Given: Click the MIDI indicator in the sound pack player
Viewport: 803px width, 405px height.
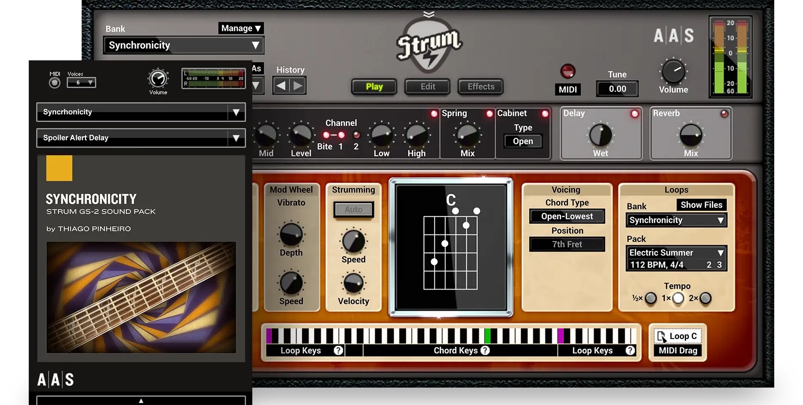Looking at the screenshot, I should [x=55, y=83].
